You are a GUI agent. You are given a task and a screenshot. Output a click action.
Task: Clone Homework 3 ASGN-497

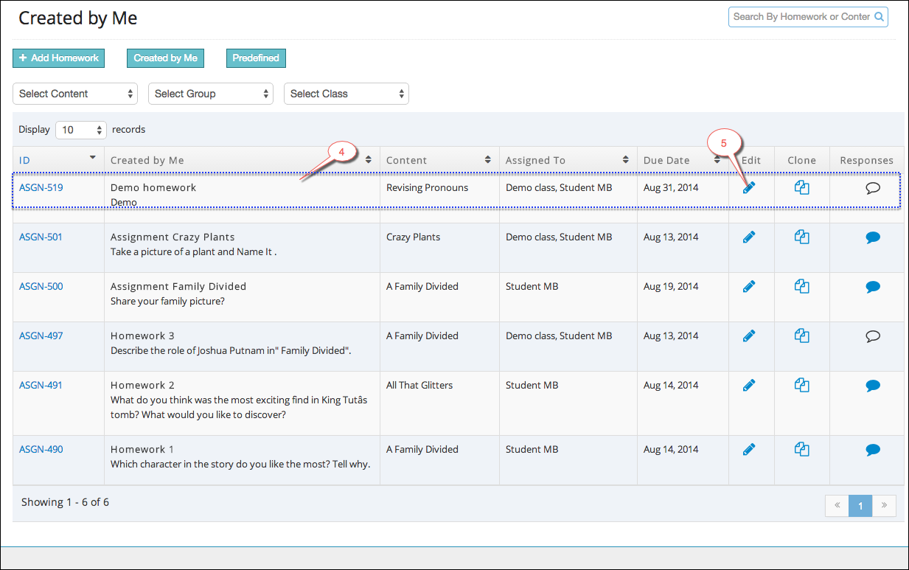click(x=802, y=336)
